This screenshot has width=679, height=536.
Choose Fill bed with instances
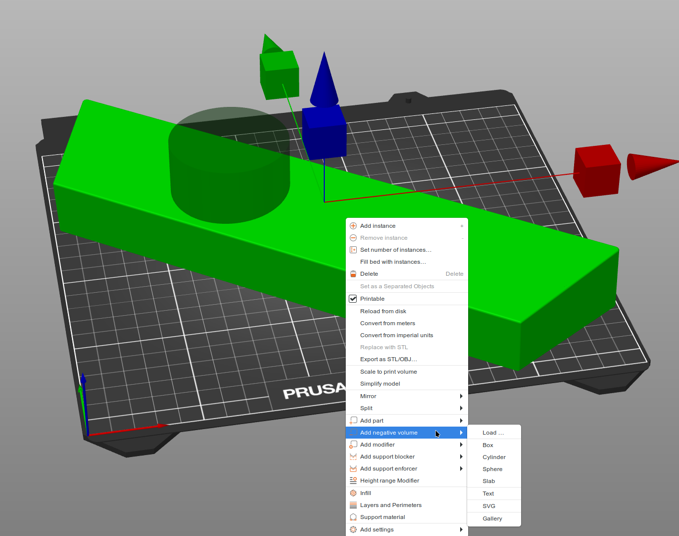pos(407,262)
